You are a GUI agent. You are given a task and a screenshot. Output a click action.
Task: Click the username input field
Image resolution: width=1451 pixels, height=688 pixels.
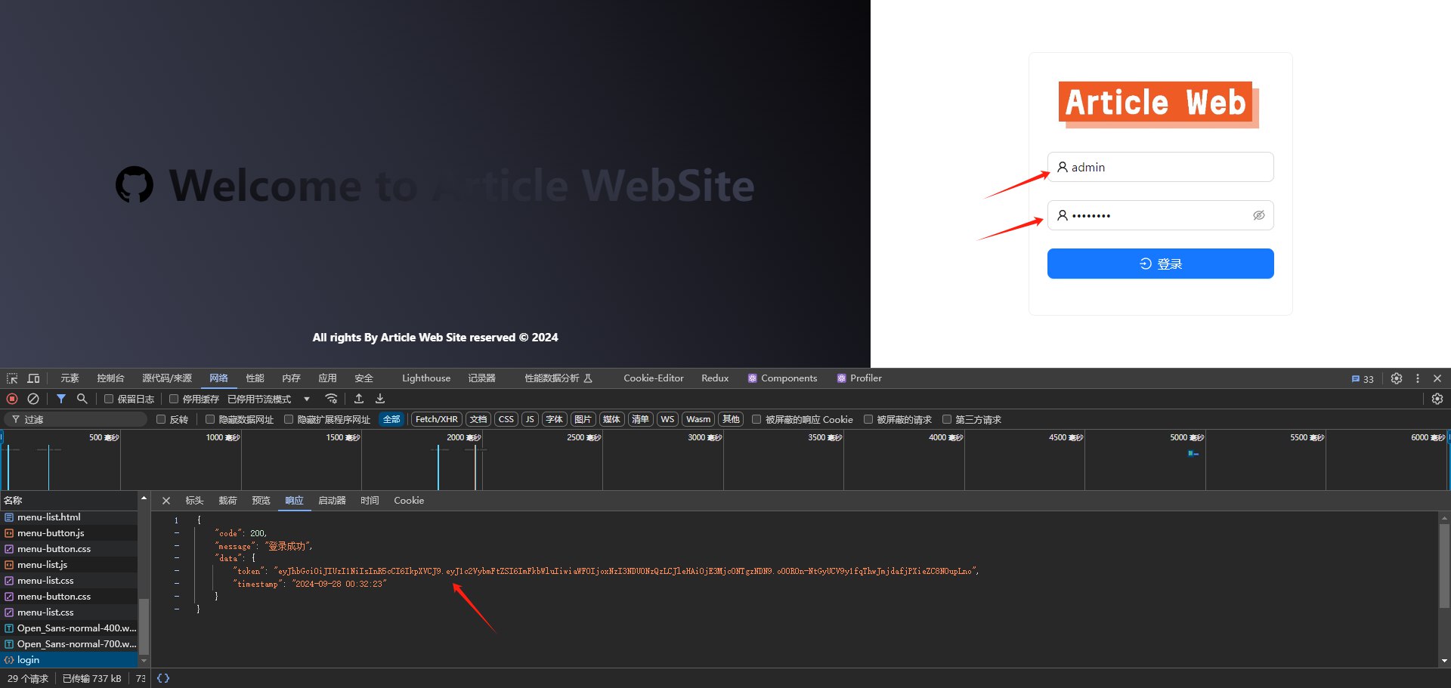pos(1160,167)
